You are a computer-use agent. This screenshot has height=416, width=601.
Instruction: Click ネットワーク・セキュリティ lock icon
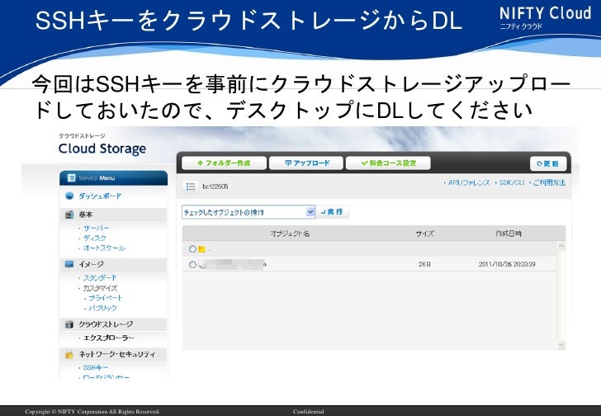click(69, 355)
